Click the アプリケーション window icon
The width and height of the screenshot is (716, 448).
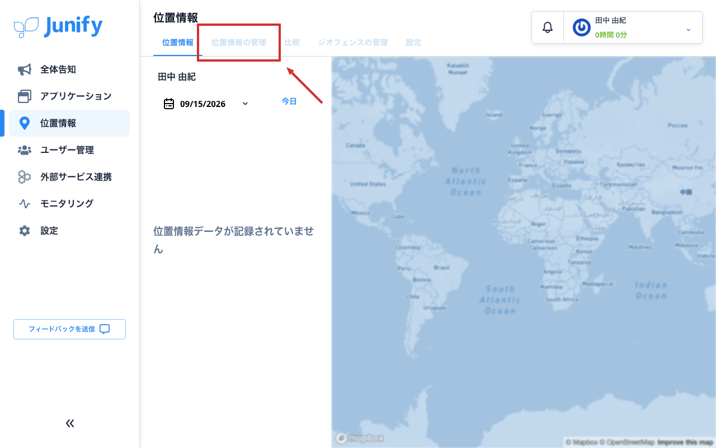25,96
